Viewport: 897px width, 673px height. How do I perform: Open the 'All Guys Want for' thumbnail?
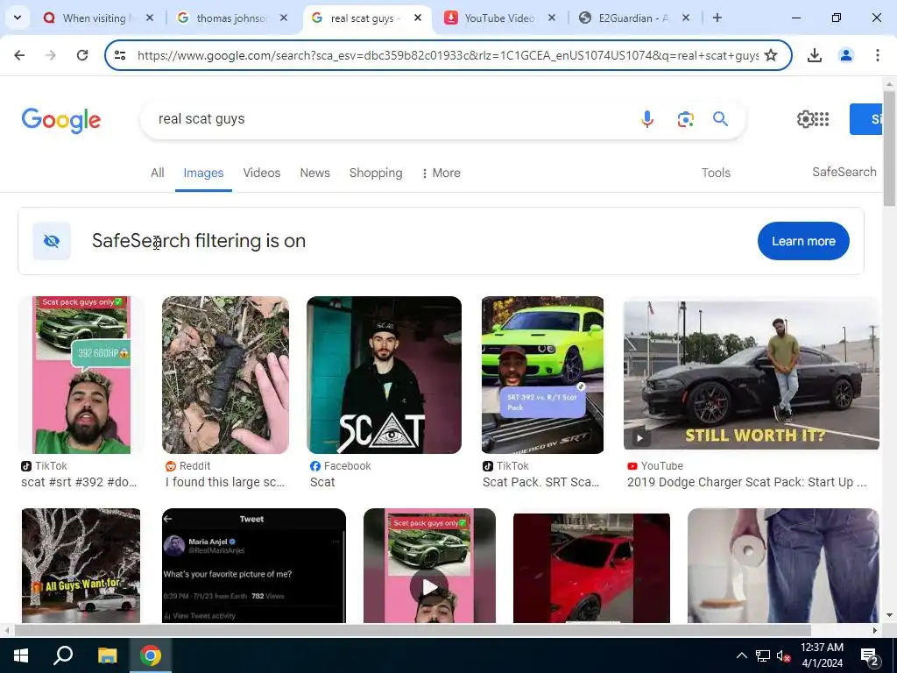coord(81,565)
